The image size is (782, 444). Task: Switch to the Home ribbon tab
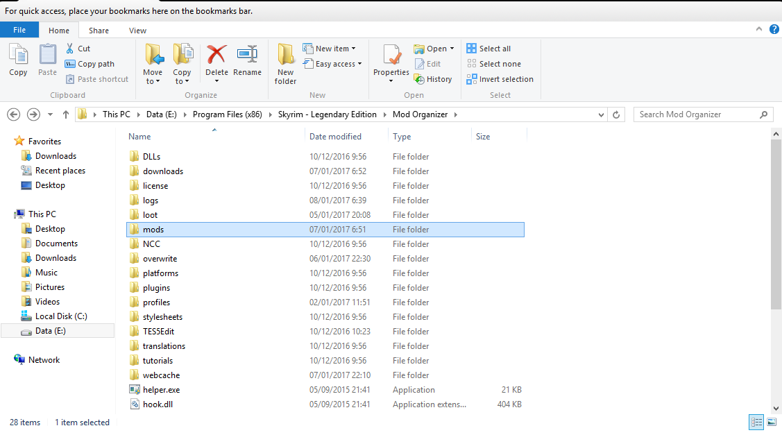coord(59,31)
